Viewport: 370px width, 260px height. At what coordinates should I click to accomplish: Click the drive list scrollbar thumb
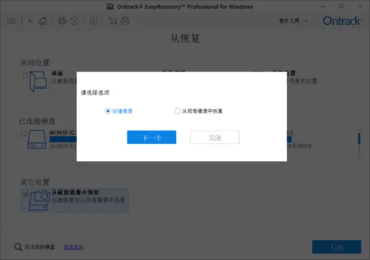pyautogui.click(x=359, y=139)
